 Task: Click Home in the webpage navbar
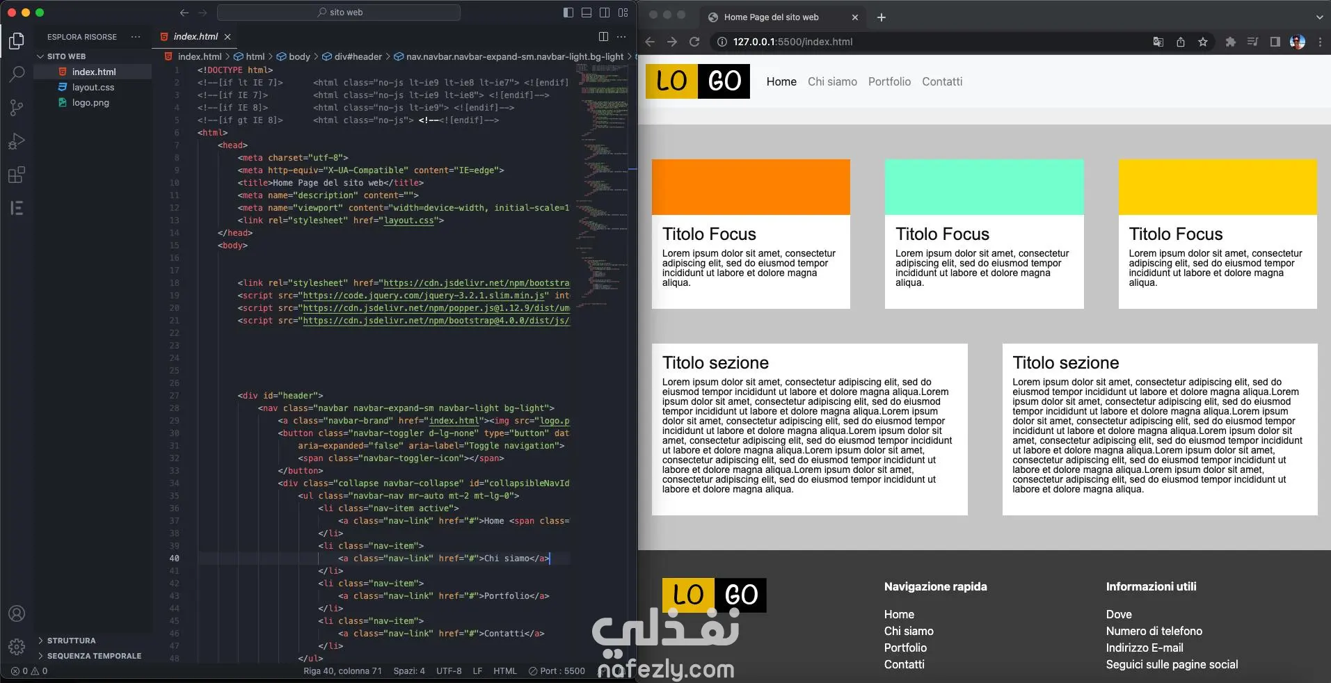(x=781, y=81)
